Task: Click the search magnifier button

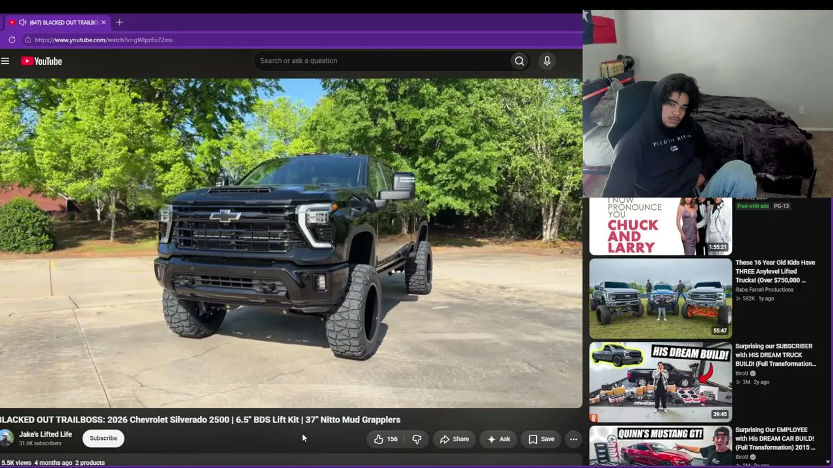Action: 519,61
